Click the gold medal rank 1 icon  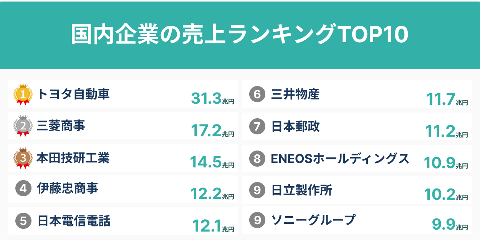coord(23,94)
